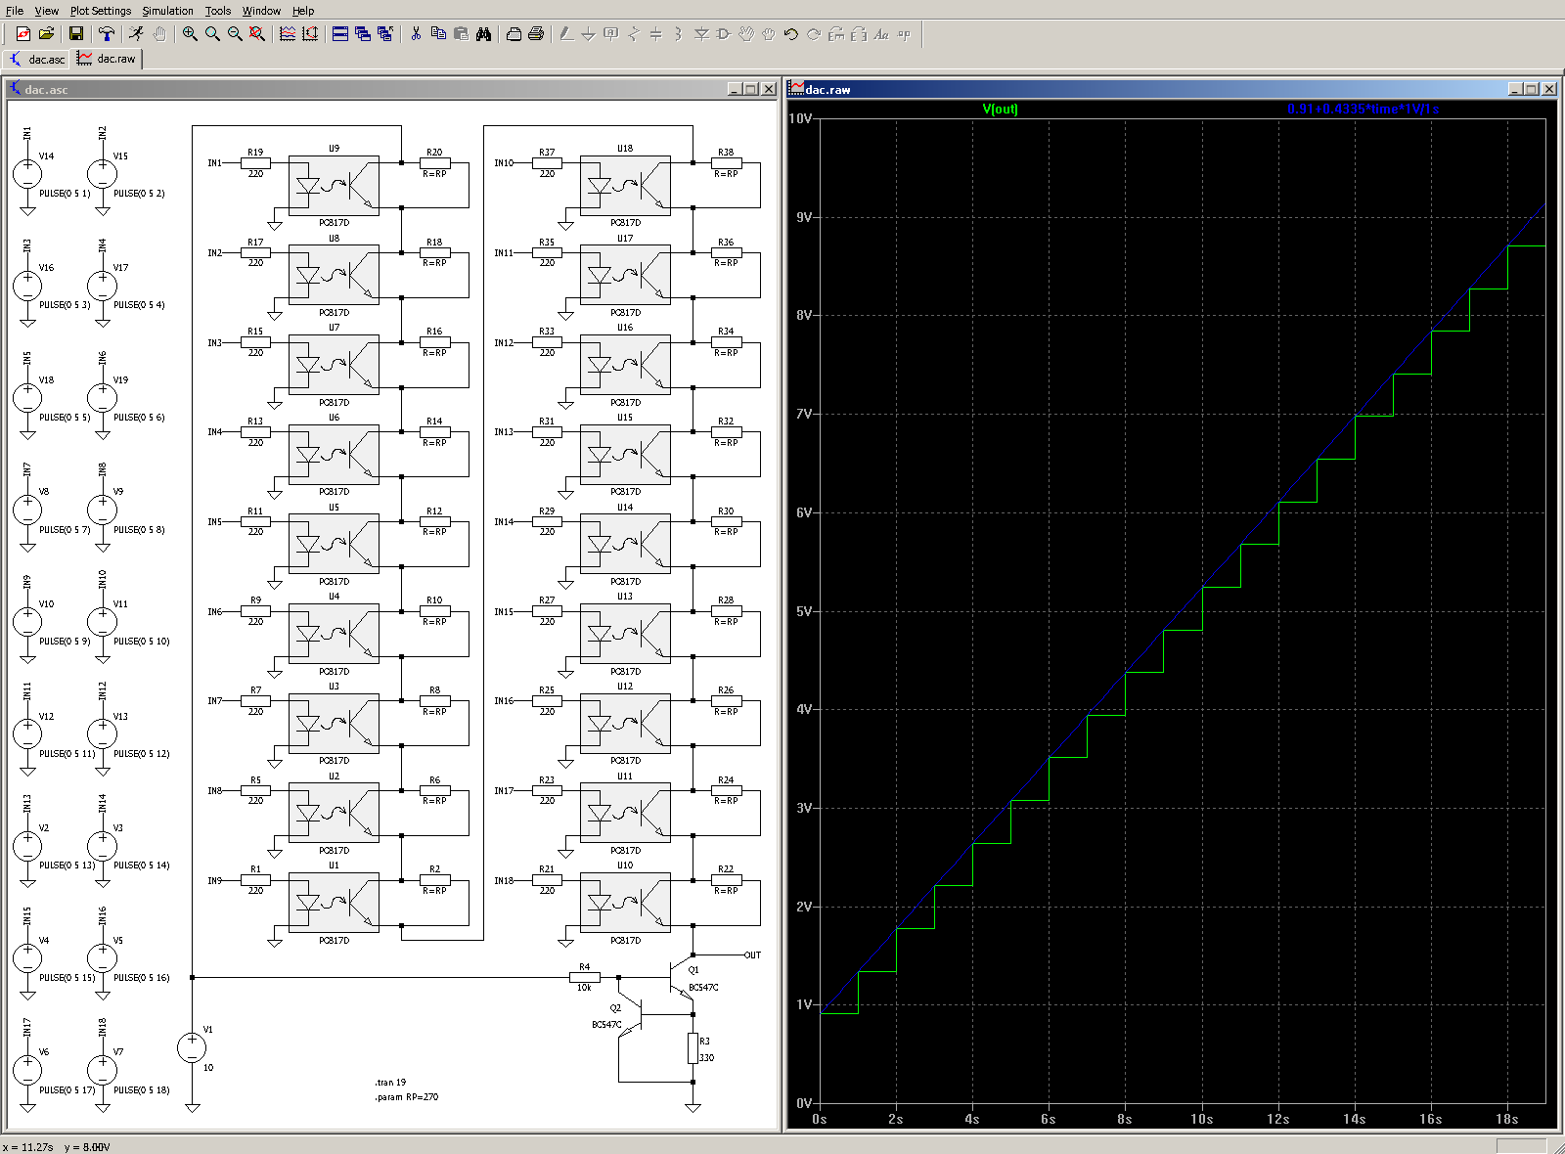Click the Halt hand icon
The image size is (1565, 1154).
[x=158, y=34]
